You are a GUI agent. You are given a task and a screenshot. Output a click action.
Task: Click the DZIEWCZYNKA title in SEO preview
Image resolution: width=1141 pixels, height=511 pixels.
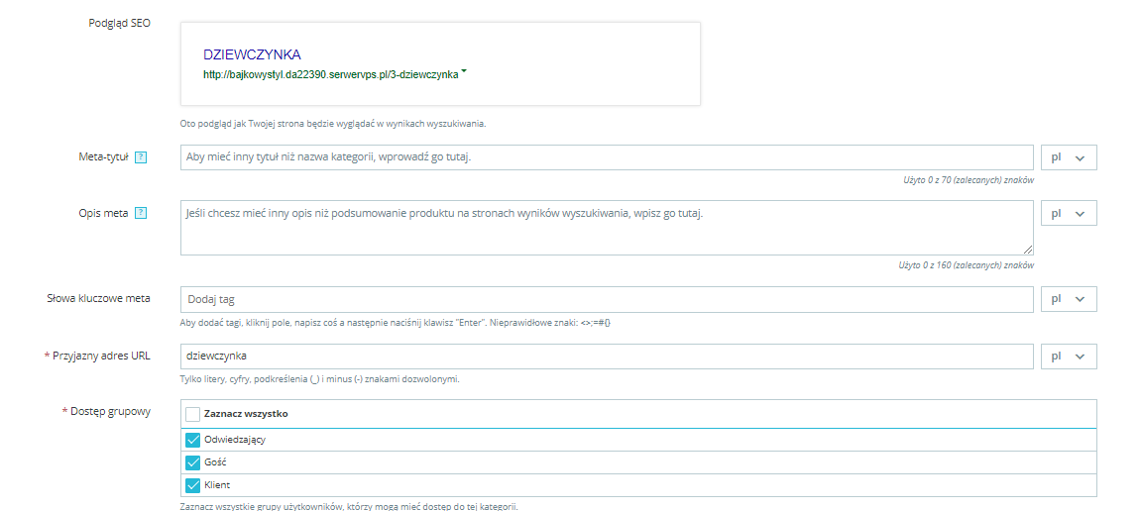pos(252,54)
